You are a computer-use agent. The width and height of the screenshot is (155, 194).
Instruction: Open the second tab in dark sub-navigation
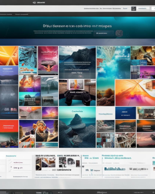[x=21, y=14]
